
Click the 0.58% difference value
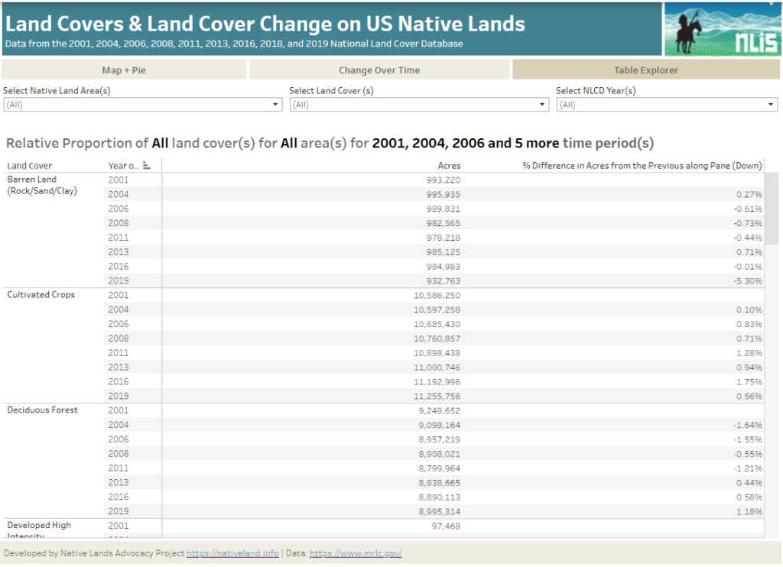point(749,497)
